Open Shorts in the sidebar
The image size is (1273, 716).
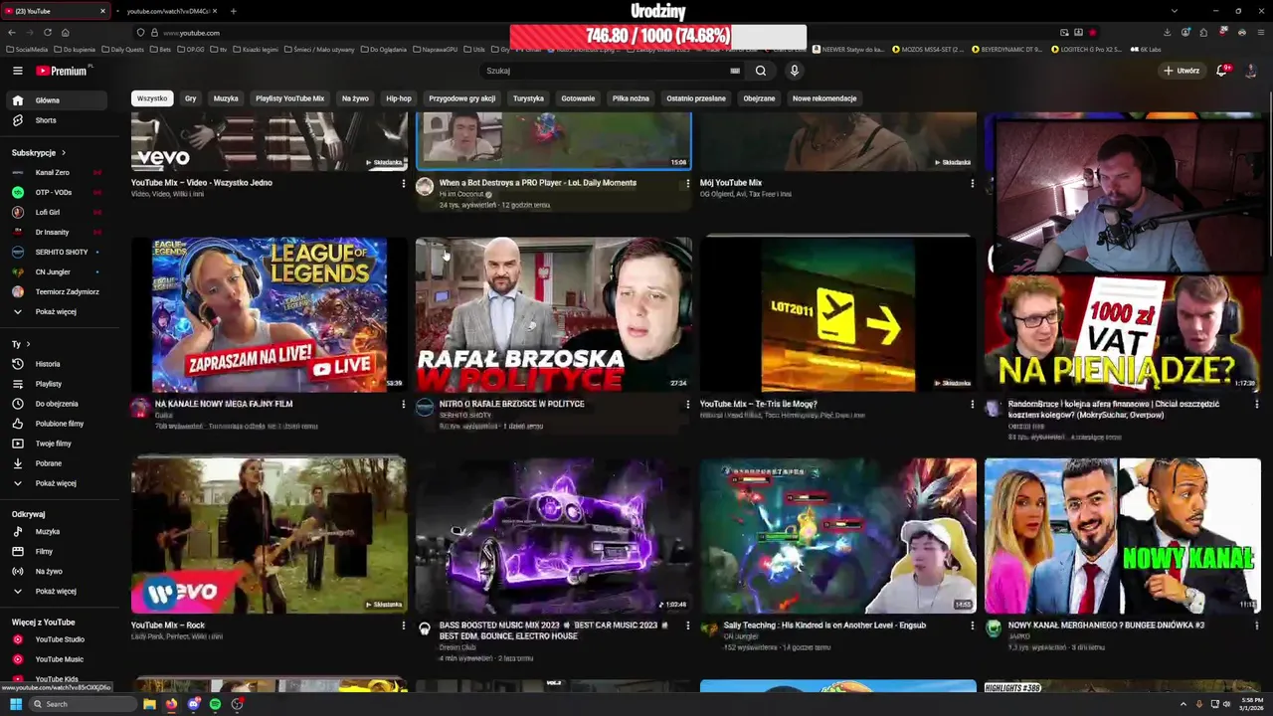click(x=58, y=120)
